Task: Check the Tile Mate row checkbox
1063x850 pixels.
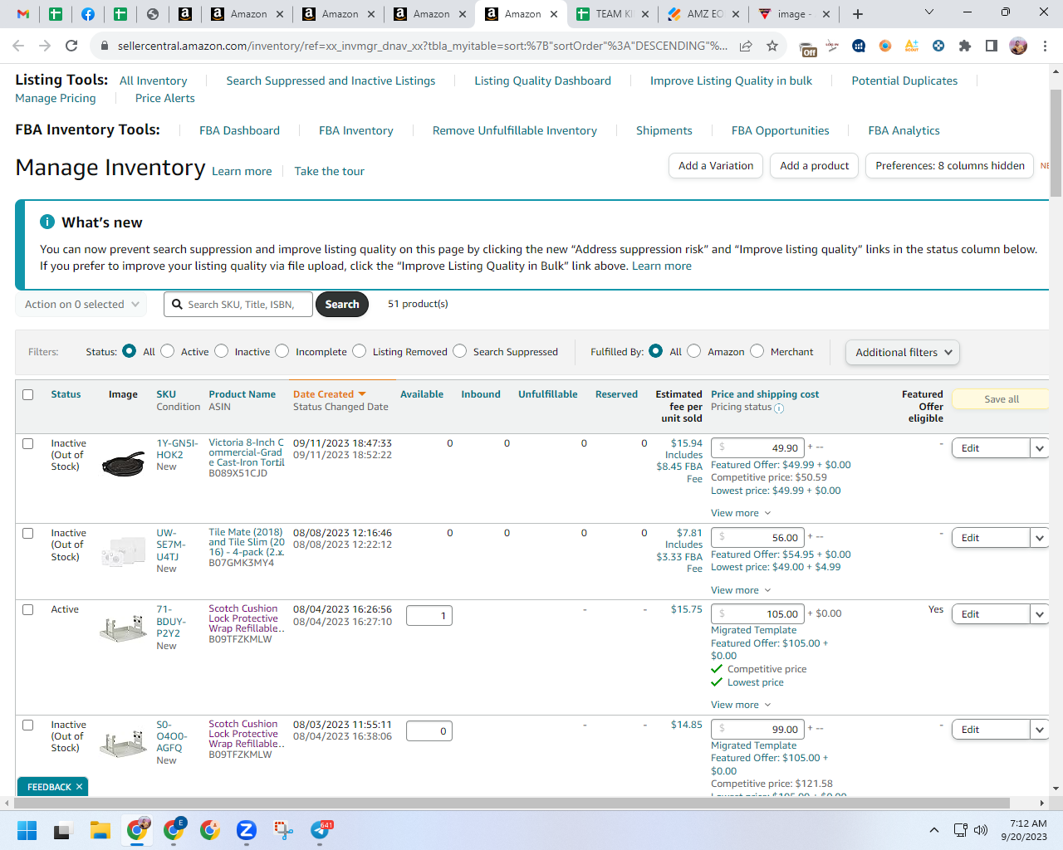Action: pos(28,533)
